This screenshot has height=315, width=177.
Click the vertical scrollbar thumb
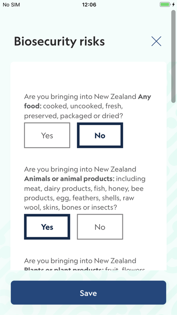point(173,57)
